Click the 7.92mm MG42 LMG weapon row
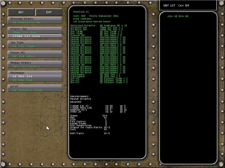Viewport: 225px width, 168px height. pos(98,108)
